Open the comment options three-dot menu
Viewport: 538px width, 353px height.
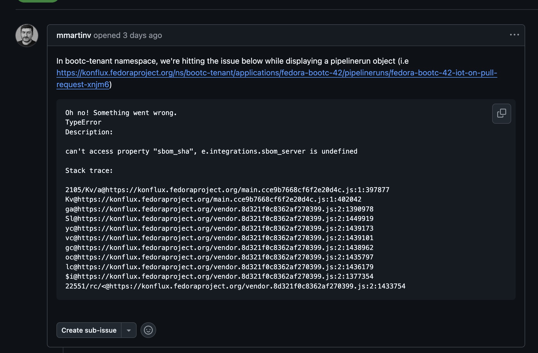(514, 35)
